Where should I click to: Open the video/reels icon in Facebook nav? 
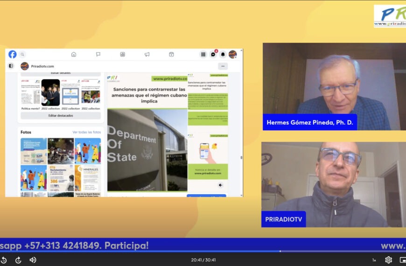(x=171, y=55)
